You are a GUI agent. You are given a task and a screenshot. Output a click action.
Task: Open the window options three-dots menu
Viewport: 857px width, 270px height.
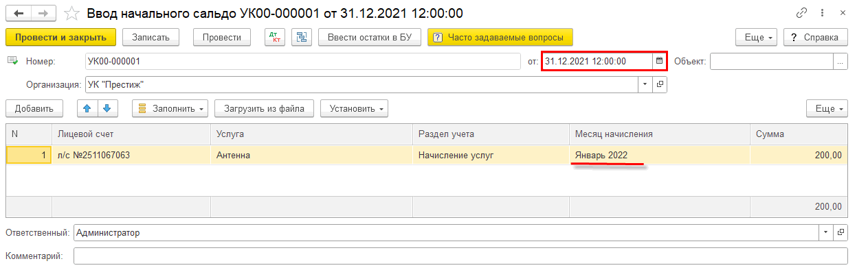(x=823, y=12)
